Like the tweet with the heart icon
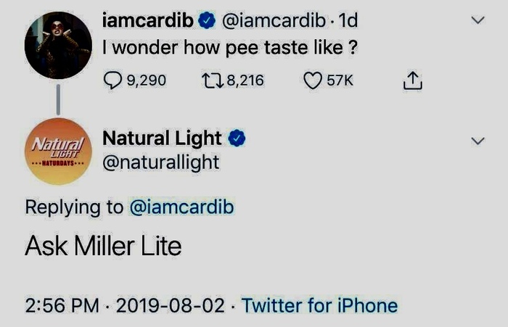508x327 pixels. click(312, 80)
